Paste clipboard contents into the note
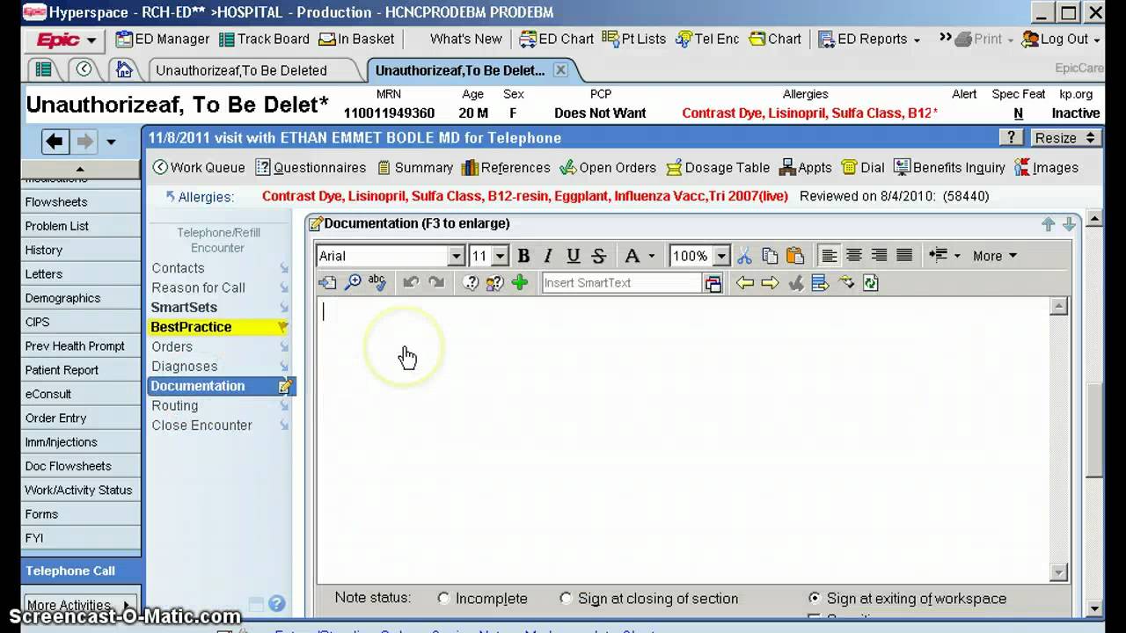 point(794,256)
